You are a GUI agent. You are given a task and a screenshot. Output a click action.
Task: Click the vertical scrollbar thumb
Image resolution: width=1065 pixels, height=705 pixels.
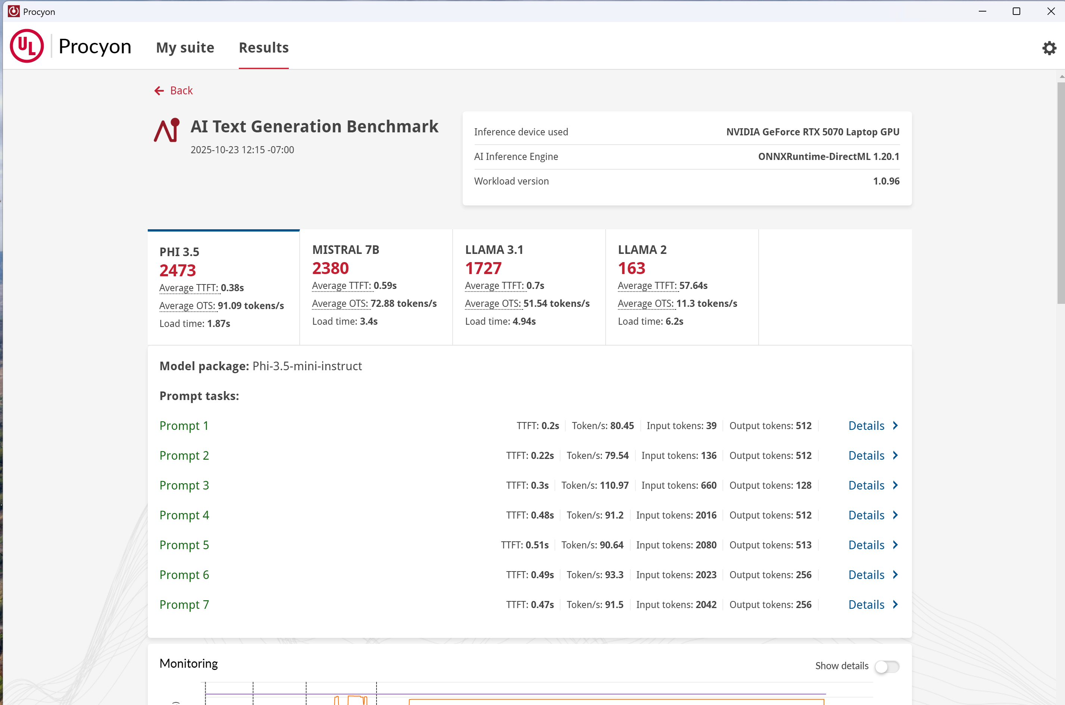(x=1061, y=193)
